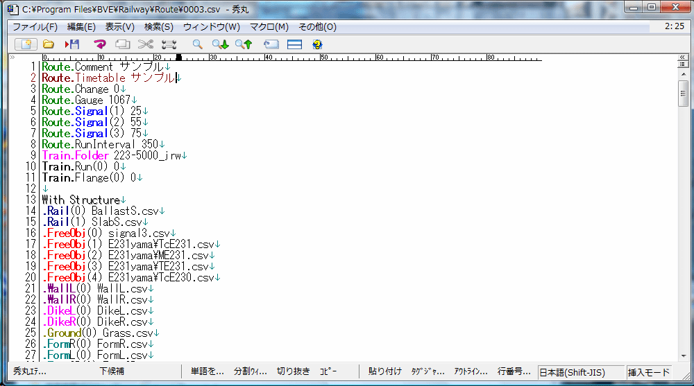Click line 20 .FreeObj(4) E231yama¥TcE230.csv
694x386 pixels.
point(128,277)
